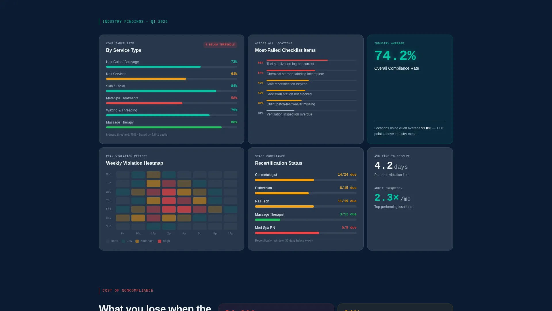This screenshot has width=552, height=311.
Task: Click 'Industry Findings — Q1 2026' label
Action: click(x=135, y=22)
